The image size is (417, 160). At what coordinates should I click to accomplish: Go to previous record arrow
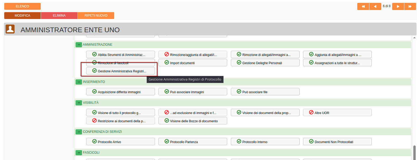(x=375, y=6)
